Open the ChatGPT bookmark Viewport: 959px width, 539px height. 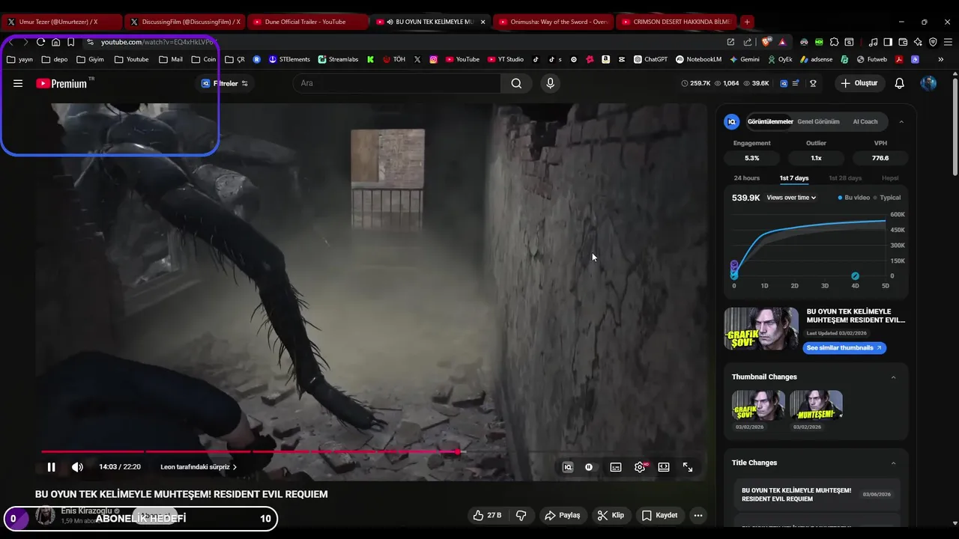coord(650,59)
